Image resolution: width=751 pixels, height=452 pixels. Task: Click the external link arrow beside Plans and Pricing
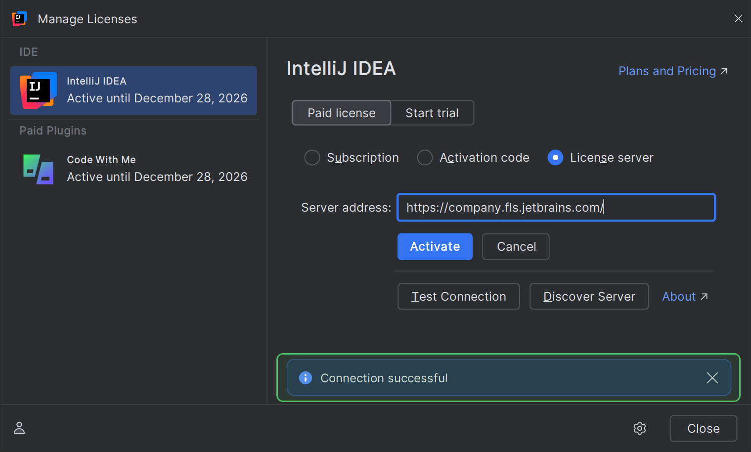click(723, 71)
